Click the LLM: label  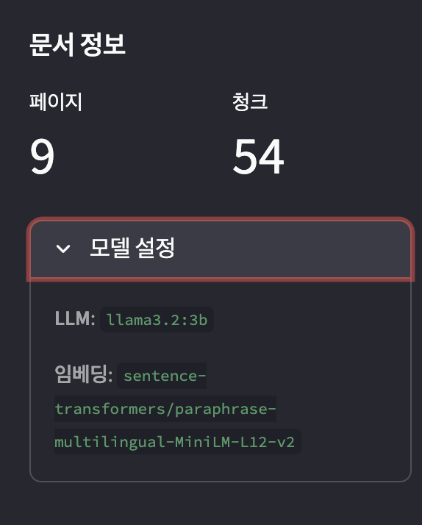click(x=75, y=318)
